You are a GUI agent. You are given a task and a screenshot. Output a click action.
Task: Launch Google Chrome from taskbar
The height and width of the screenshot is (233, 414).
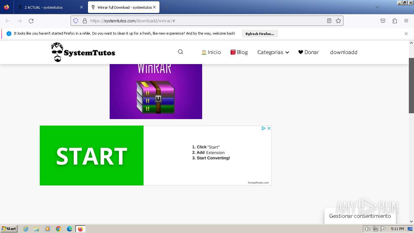pyautogui.click(x=59, y=229)
